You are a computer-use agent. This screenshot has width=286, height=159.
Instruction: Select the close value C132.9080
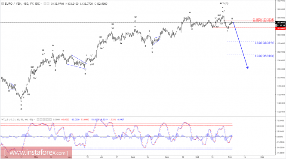pyautogui.click(x=101, y=3)
